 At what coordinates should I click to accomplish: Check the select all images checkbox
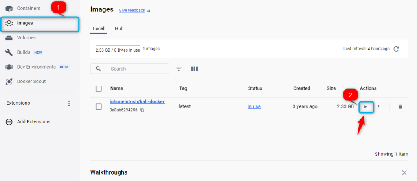click(x=99, y=88)
